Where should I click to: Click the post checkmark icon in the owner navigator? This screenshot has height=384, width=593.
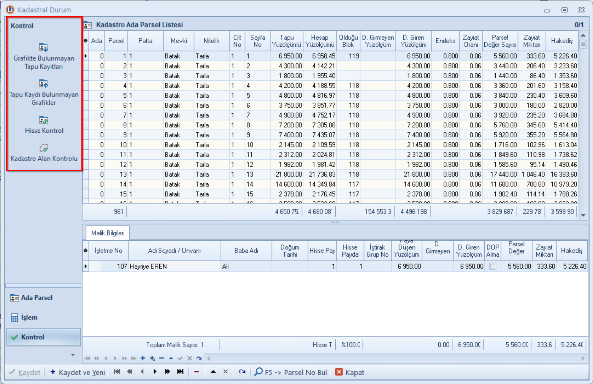(x=180, y=358)
